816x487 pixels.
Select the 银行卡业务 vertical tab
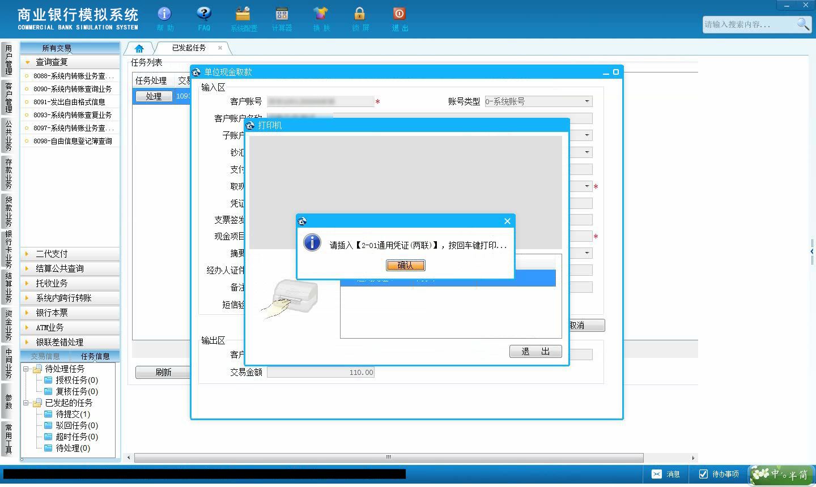[x=8, y=249]
